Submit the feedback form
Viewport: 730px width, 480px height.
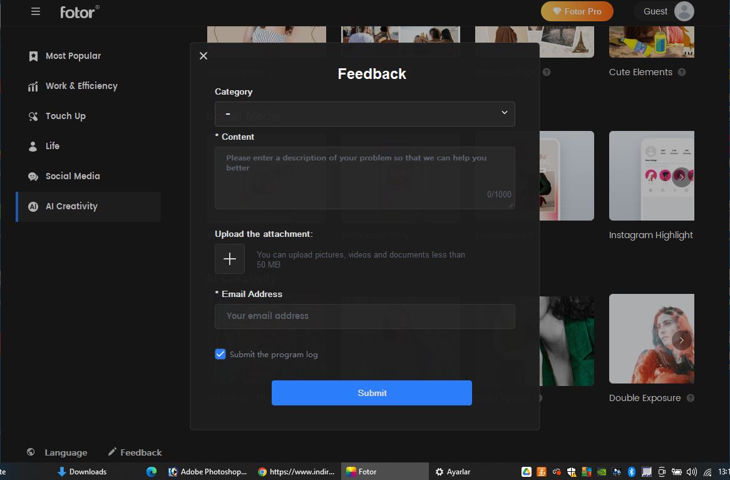371,393
